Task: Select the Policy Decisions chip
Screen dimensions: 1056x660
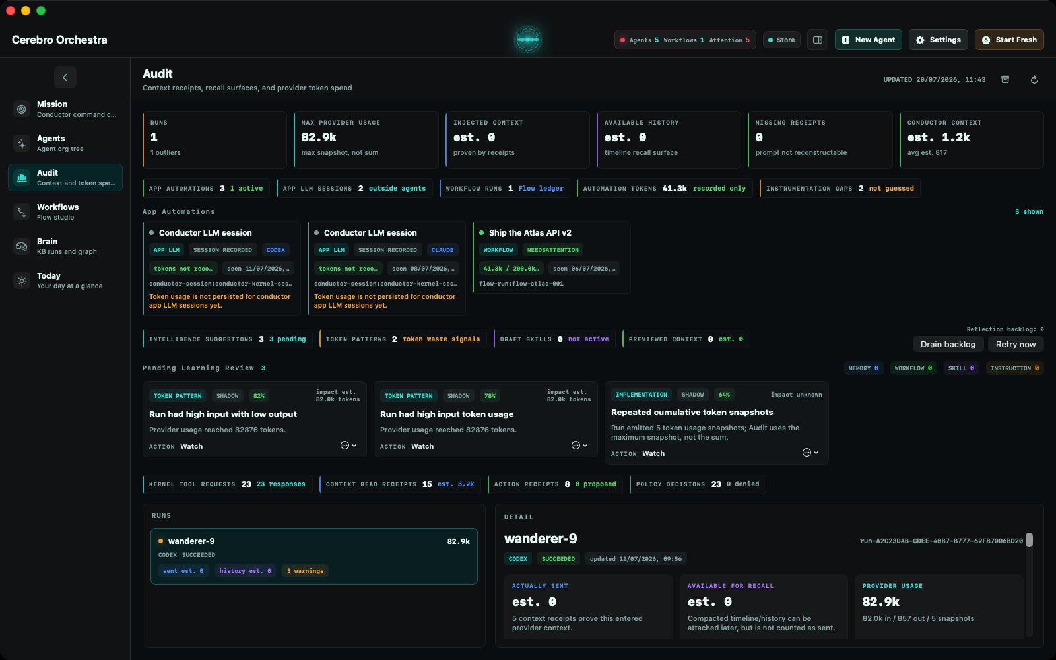Action: [698, 484]
